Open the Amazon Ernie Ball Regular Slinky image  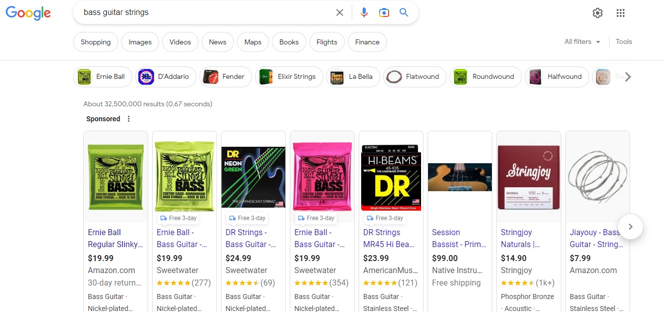pos(116,177)
